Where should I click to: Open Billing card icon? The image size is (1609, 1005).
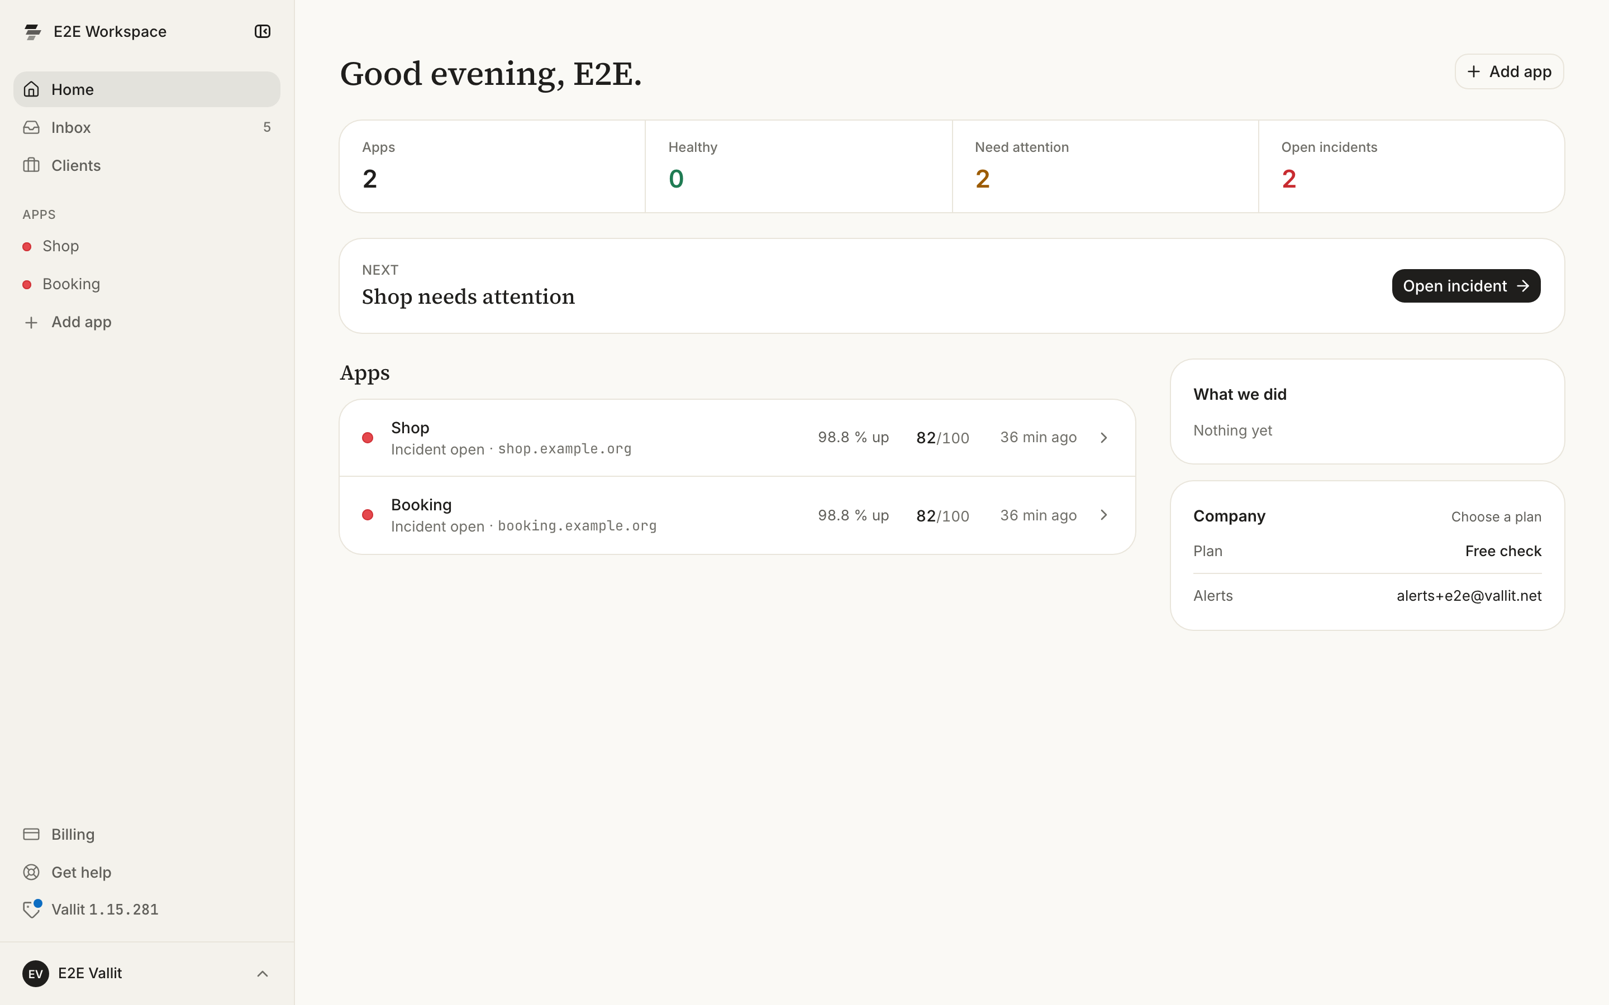pos(31,834)
